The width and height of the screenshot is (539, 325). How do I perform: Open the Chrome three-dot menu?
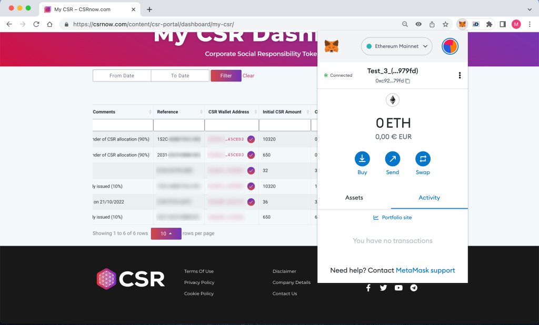pos(530,24)
